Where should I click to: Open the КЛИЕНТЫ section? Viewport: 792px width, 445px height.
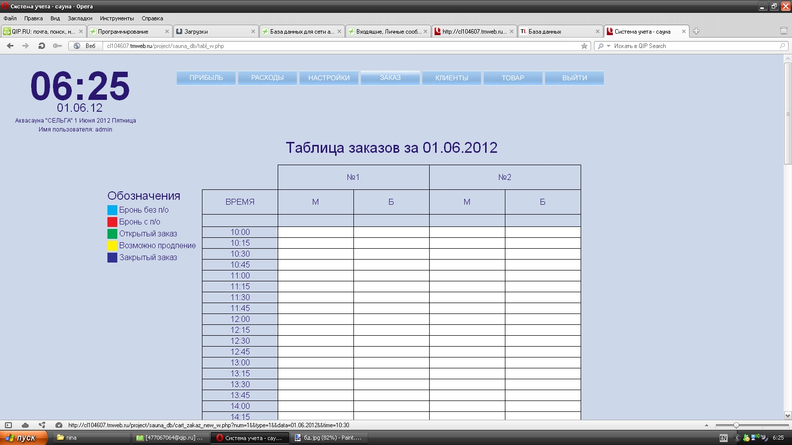(x=452, y=78)
